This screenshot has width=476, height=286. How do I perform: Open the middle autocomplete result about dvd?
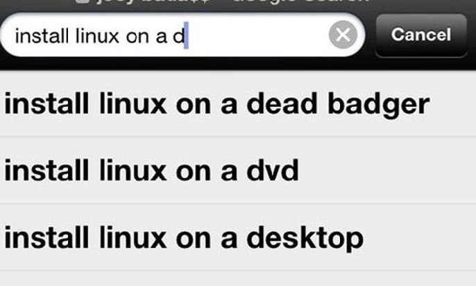pyautogui.click(x=238, y=170)
